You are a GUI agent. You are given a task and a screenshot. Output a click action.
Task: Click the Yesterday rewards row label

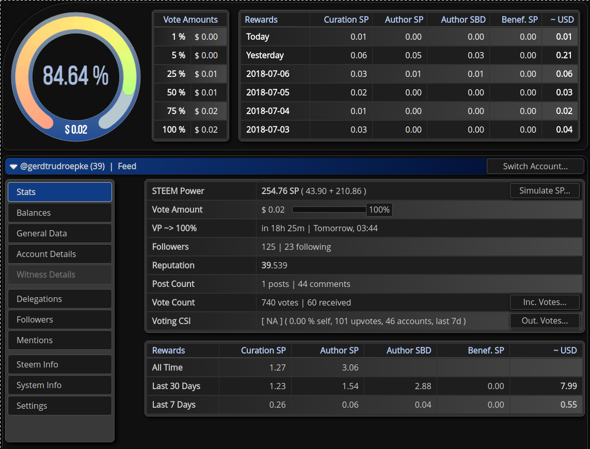pos(265,55)
